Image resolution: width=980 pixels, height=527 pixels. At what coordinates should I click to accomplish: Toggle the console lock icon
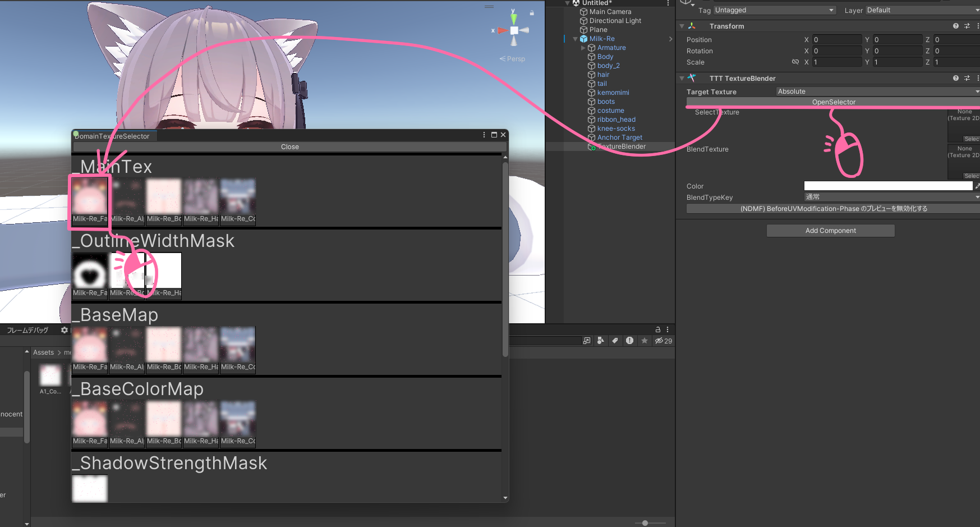tap(657, 329)
